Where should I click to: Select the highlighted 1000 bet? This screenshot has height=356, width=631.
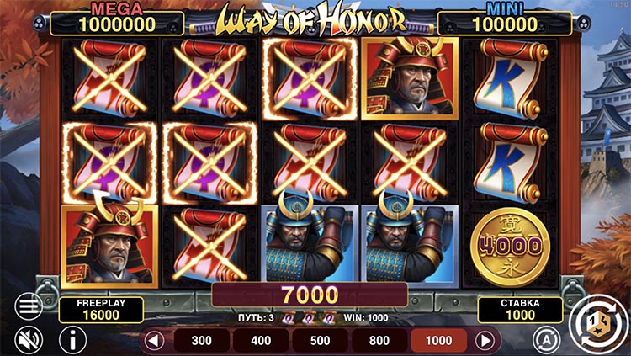[x=438, y=341]
